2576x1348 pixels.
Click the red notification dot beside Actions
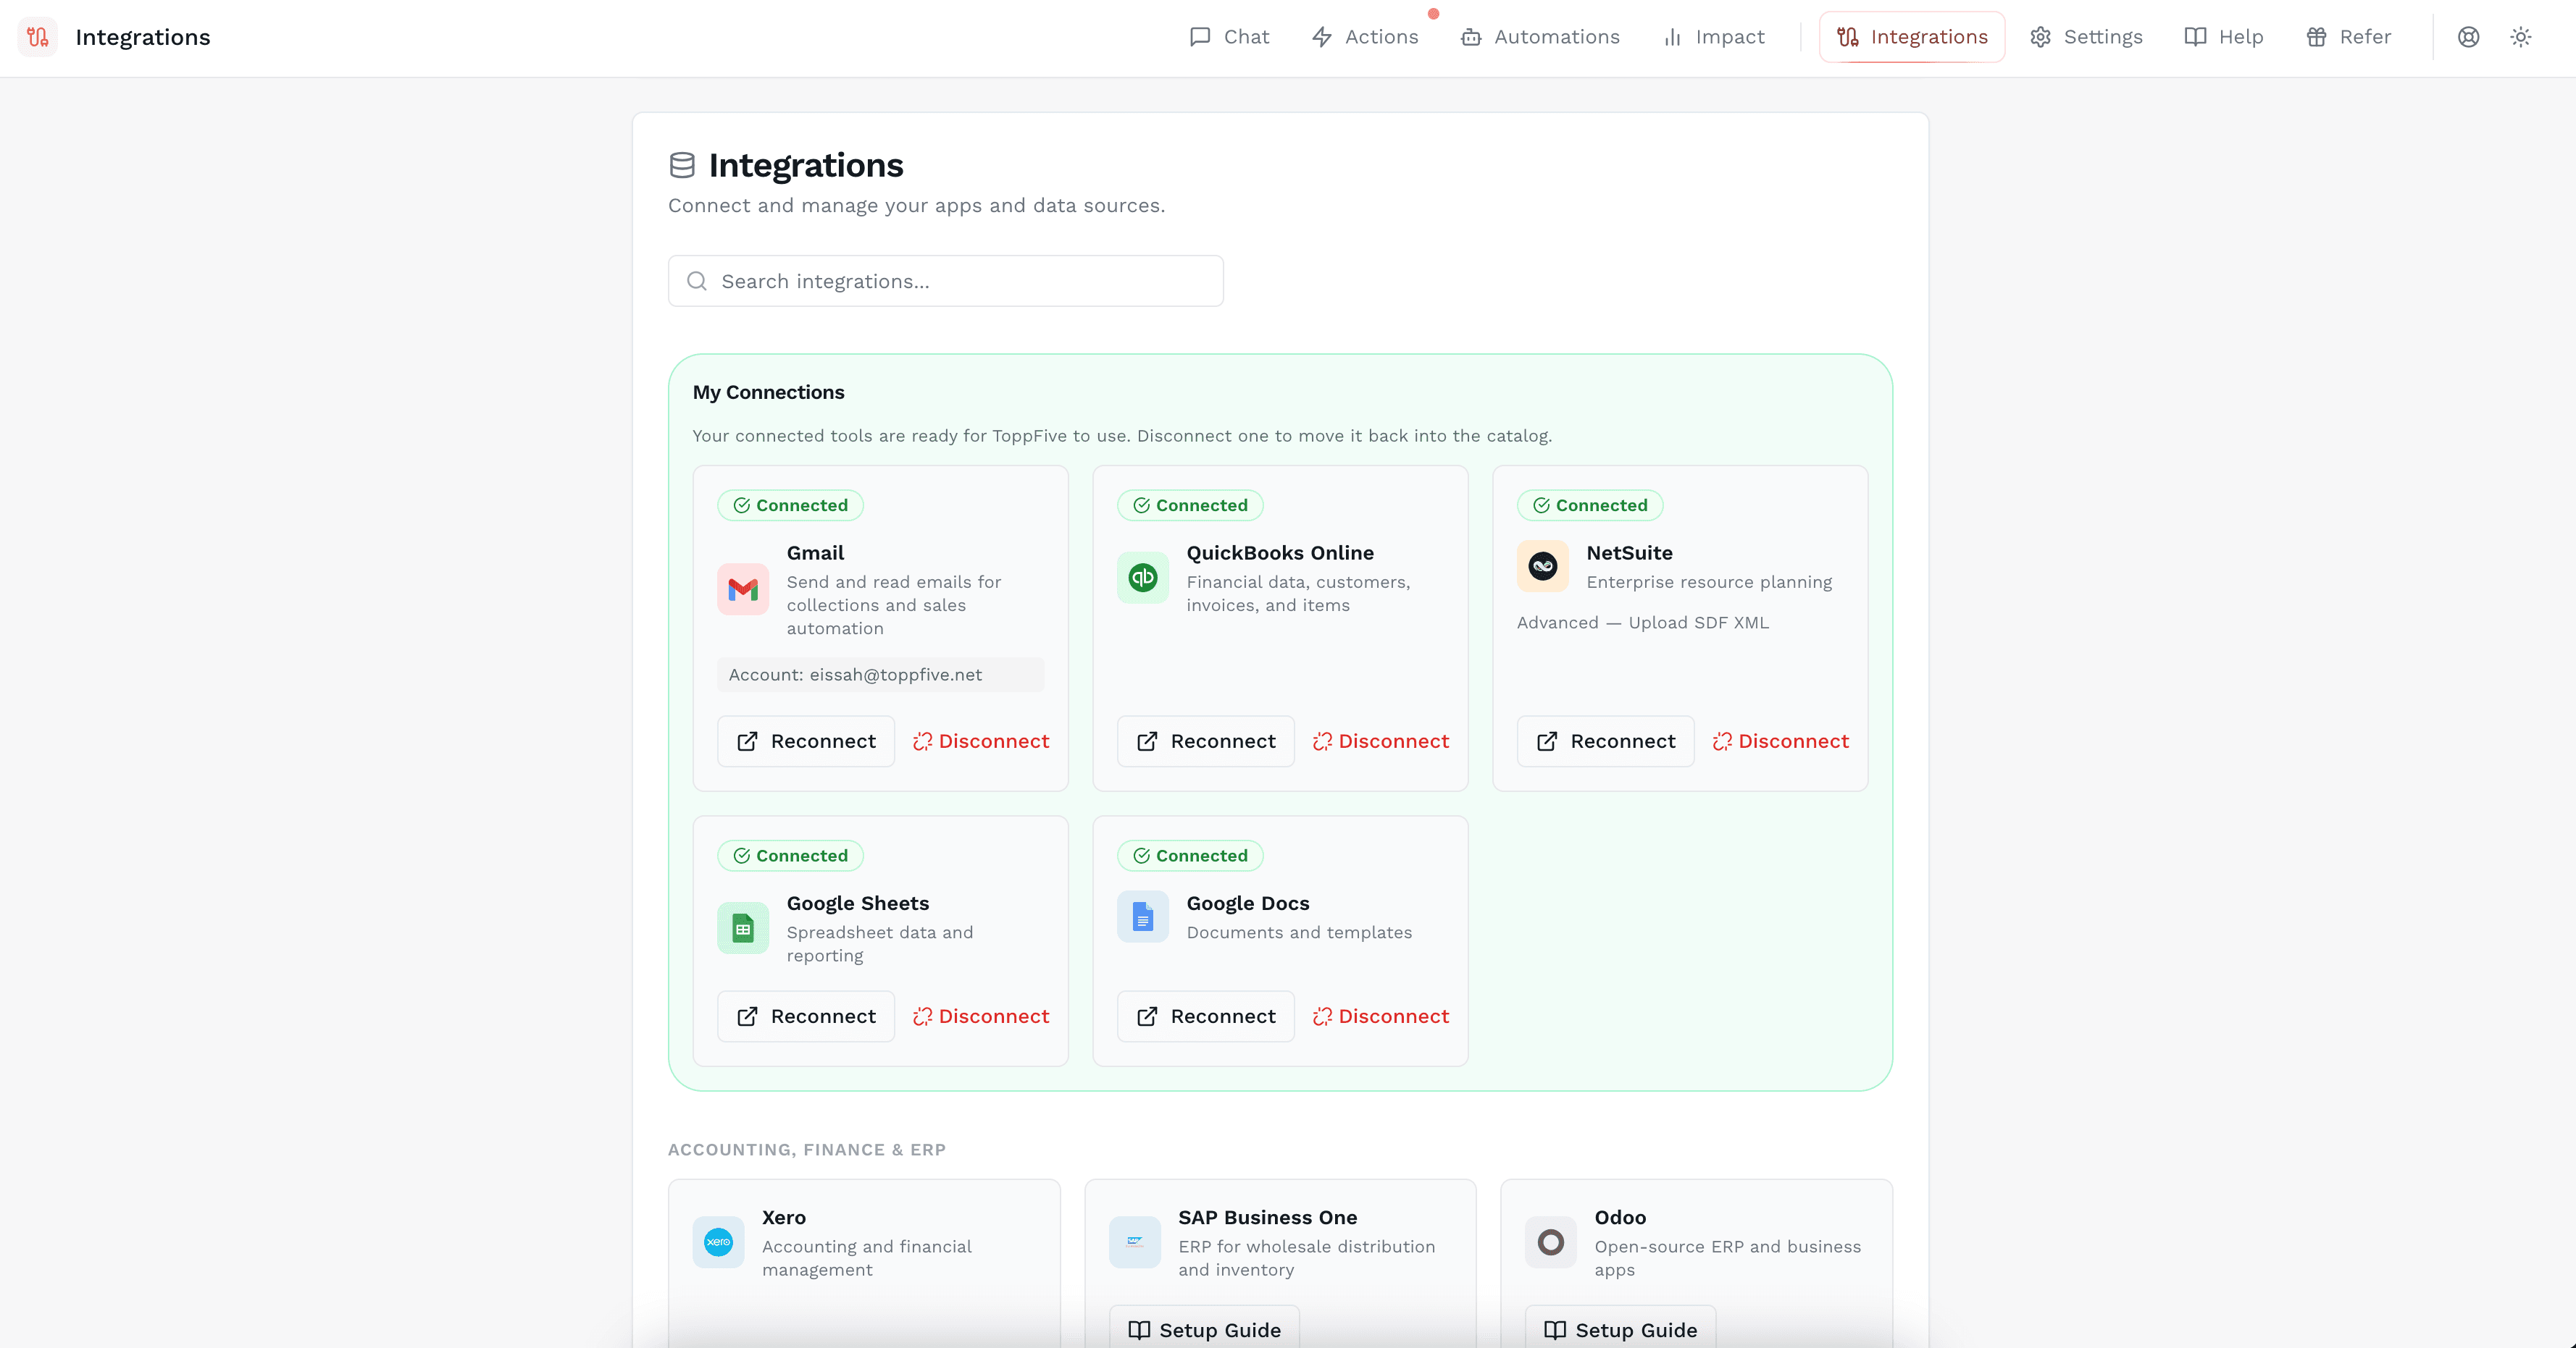pos(1433,14)
